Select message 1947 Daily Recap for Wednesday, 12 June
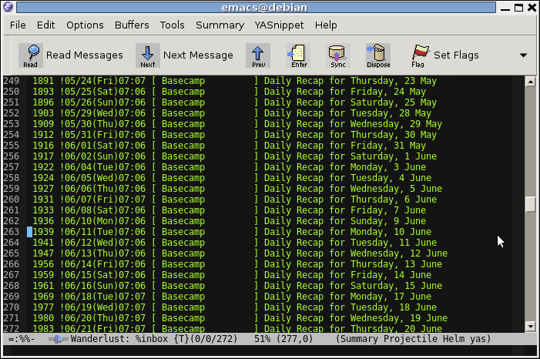 click(x=240, y=253)
